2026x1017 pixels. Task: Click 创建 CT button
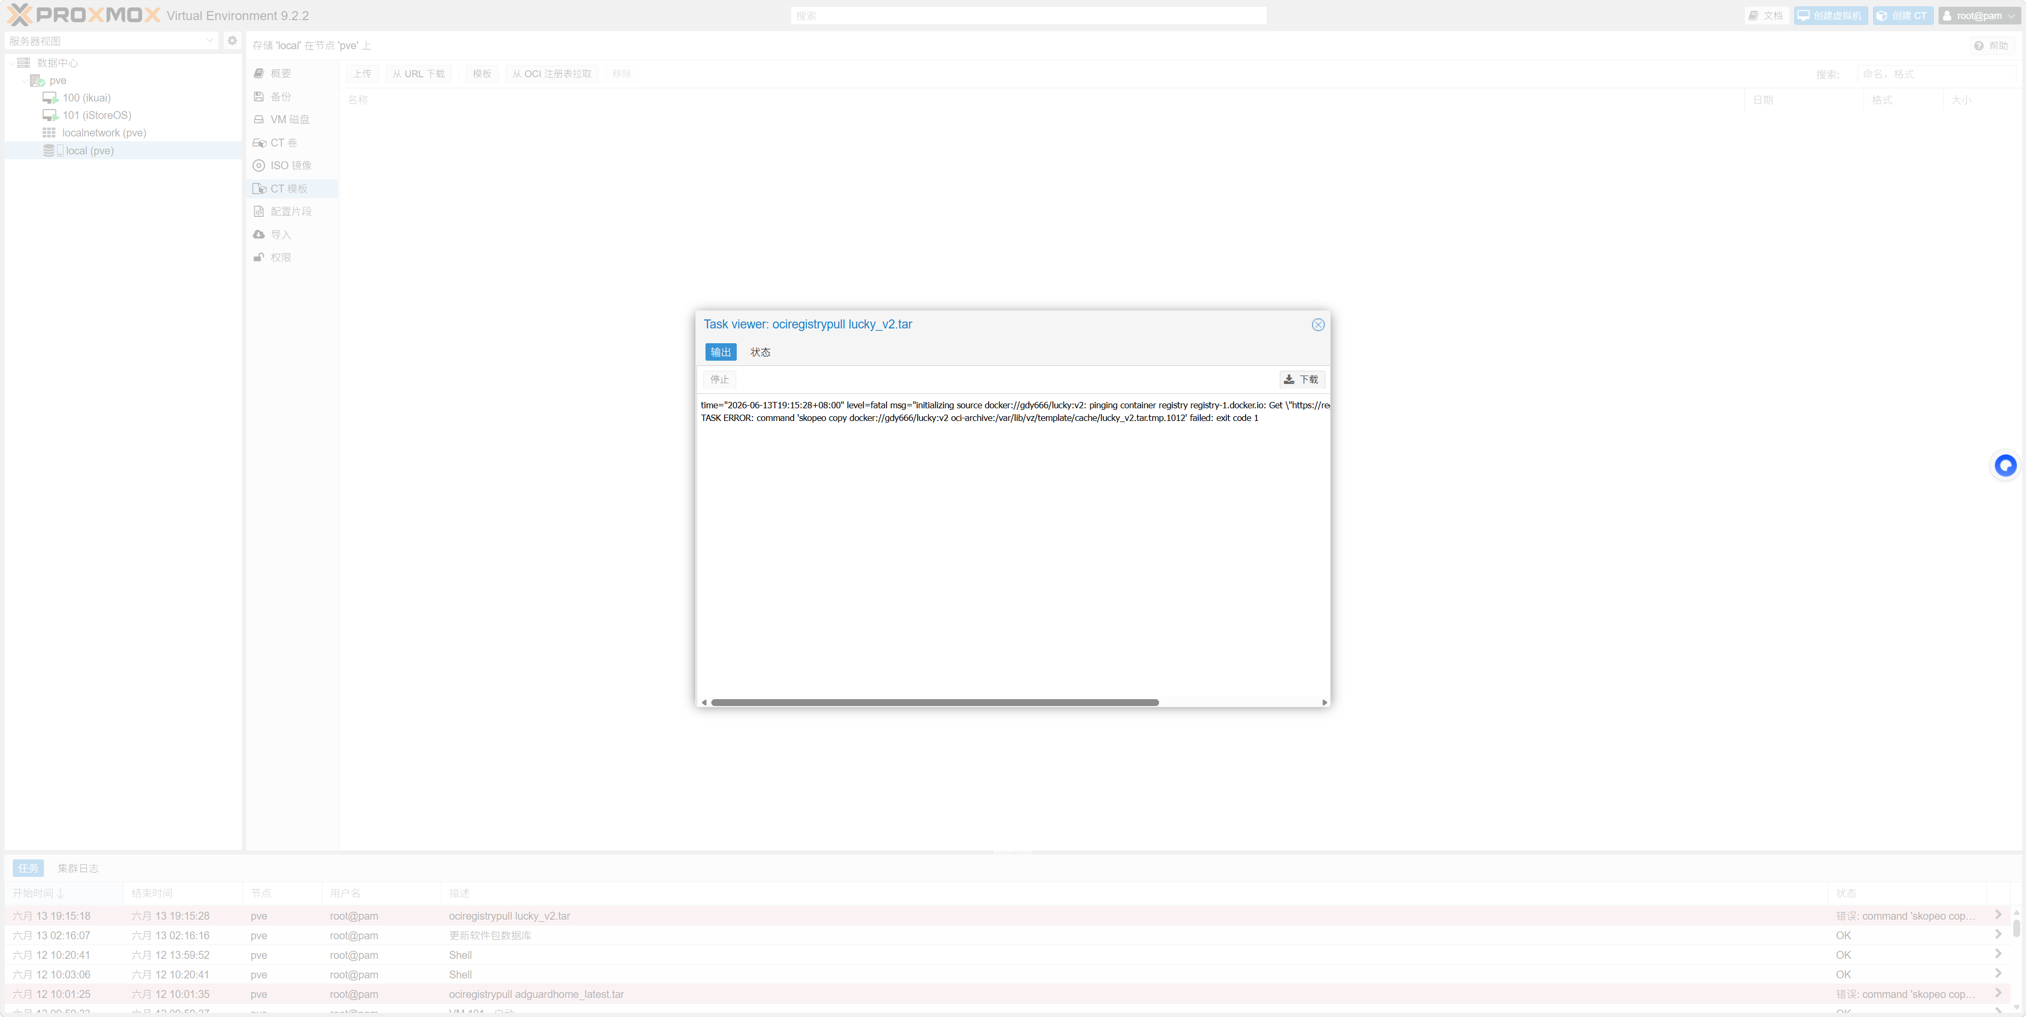pyautogui.click(x=1902, y=16)
